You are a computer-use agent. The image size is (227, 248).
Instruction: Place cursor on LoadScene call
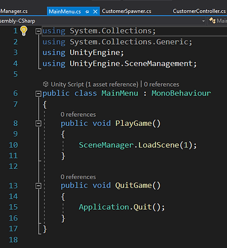click(x=159, y=145)
